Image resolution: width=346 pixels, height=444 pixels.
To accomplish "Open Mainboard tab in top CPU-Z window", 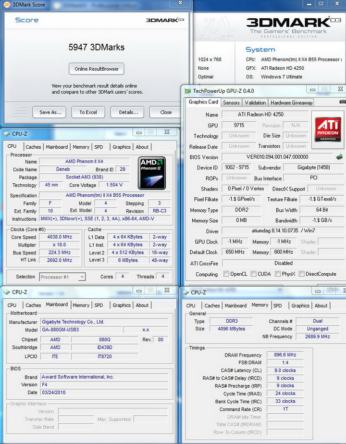I will point(57,147).
